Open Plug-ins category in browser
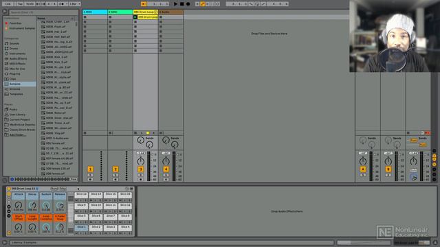The image size is (440, 247). 15,73
